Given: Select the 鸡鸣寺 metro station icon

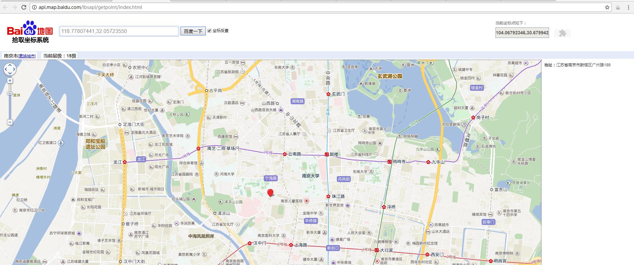Looking at the screenshot, I should tap(390, 162).
